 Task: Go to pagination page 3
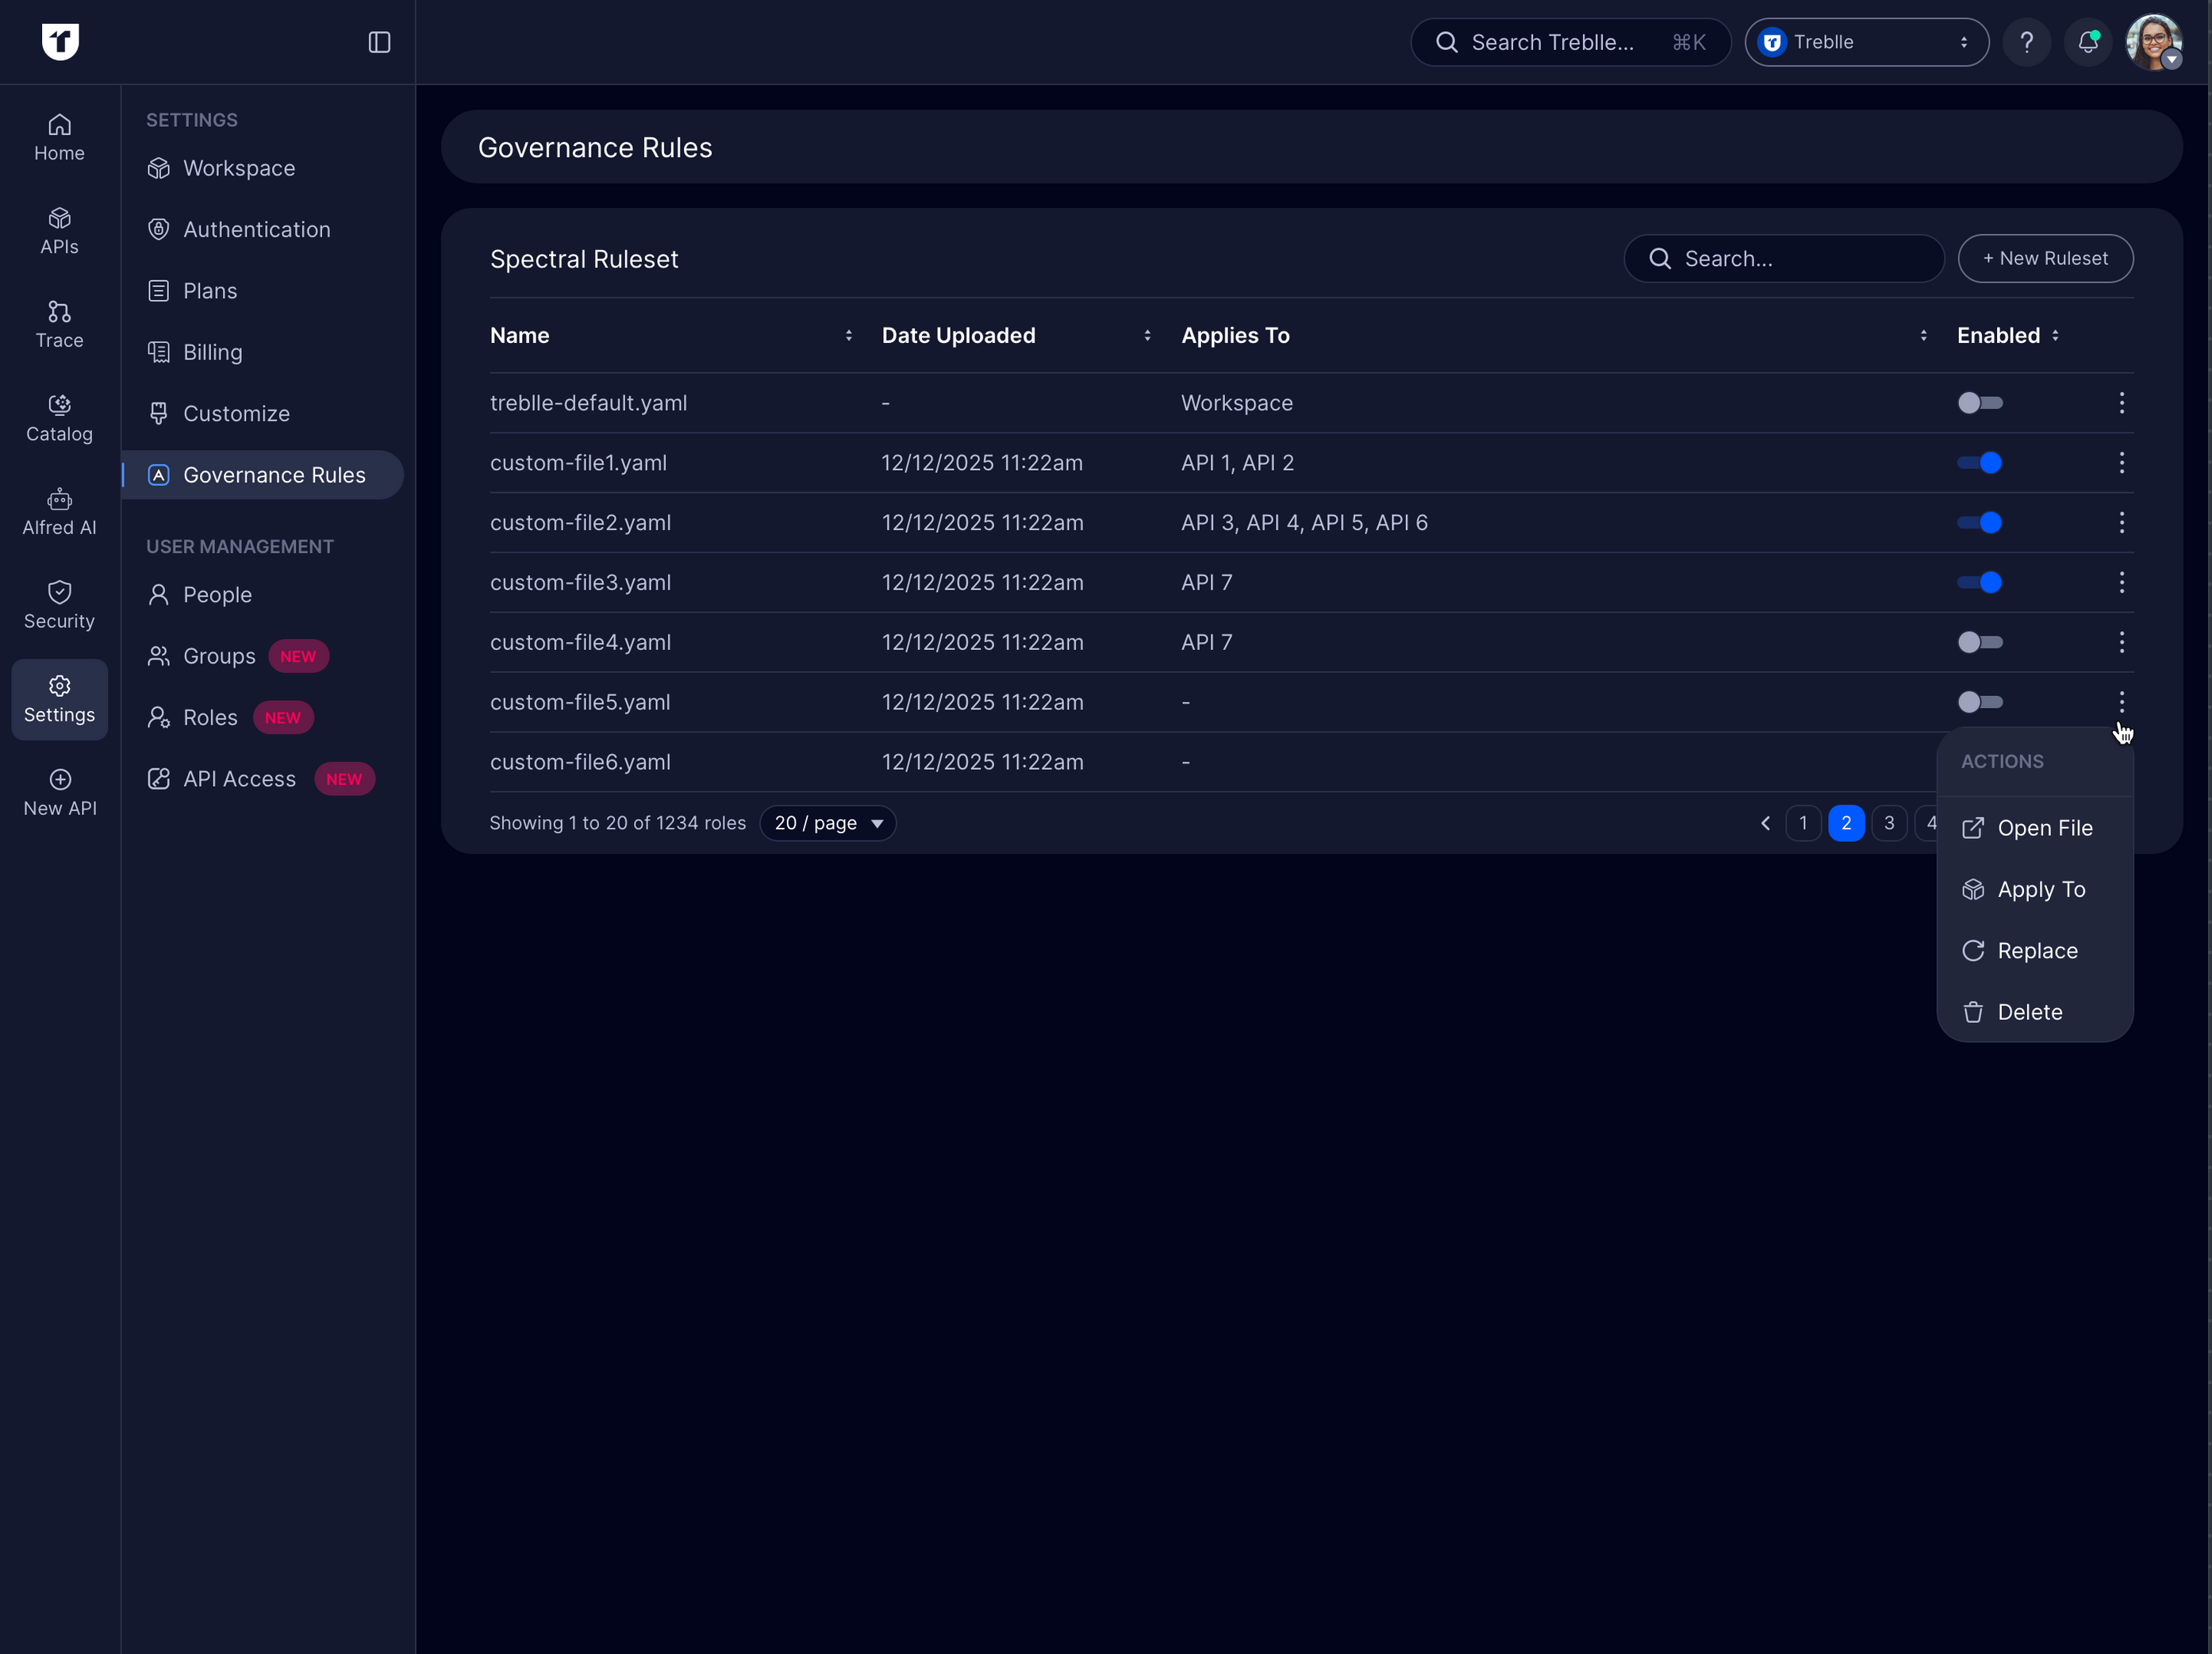[x=1888, y=824]
